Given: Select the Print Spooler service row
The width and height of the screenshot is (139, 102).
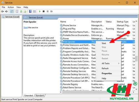Looking at the screenshot, I should (97, 42).
